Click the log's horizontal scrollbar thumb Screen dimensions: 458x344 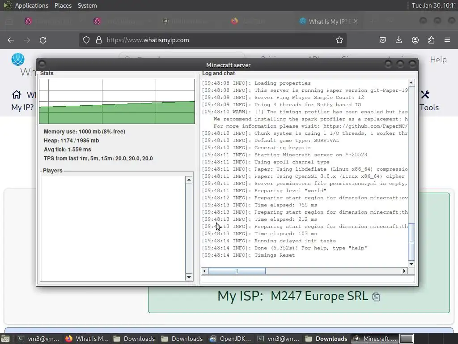(237, 271)
